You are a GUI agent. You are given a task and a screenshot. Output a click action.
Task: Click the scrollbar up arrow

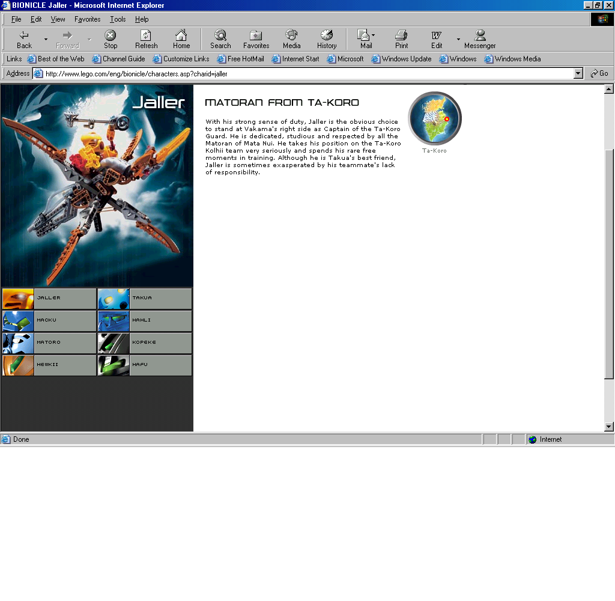[609, 89]
